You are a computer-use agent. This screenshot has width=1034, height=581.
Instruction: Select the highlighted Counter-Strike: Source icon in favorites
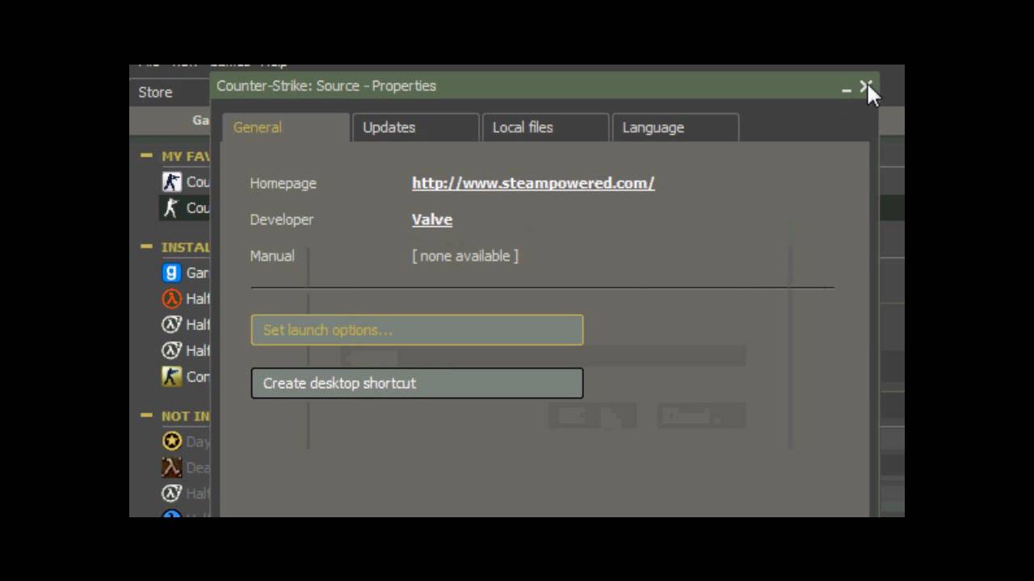[x=171, y=208]
